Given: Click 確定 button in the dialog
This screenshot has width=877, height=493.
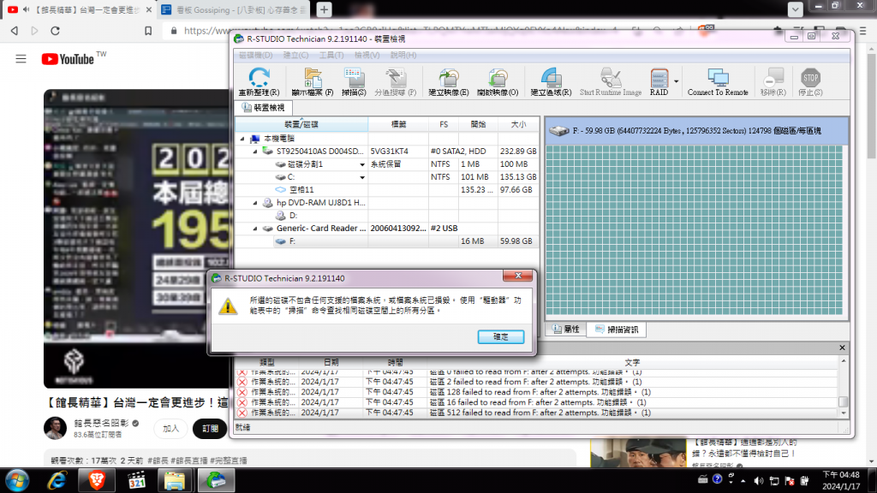Looking at the screenshot, I should click(501, 337).
